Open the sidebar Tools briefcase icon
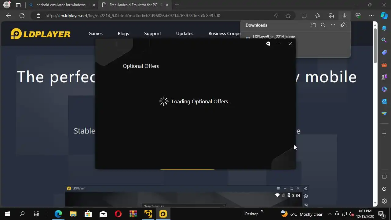The image size is (391, 220). [384, 65]
